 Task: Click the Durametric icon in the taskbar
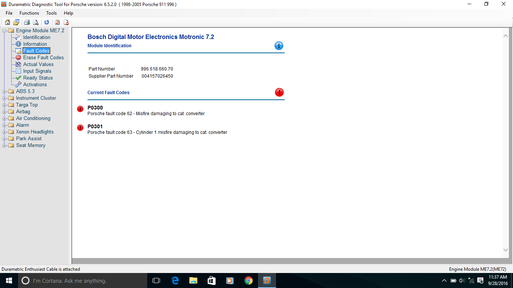click(x=267, y=280)
